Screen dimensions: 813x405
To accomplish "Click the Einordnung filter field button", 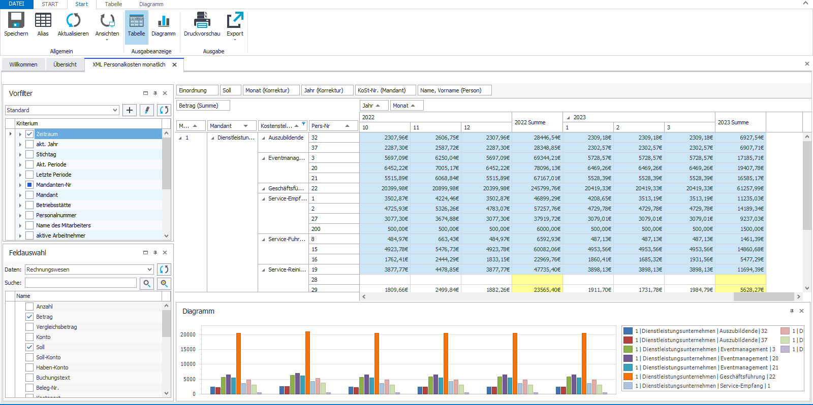I will (197, 90).
